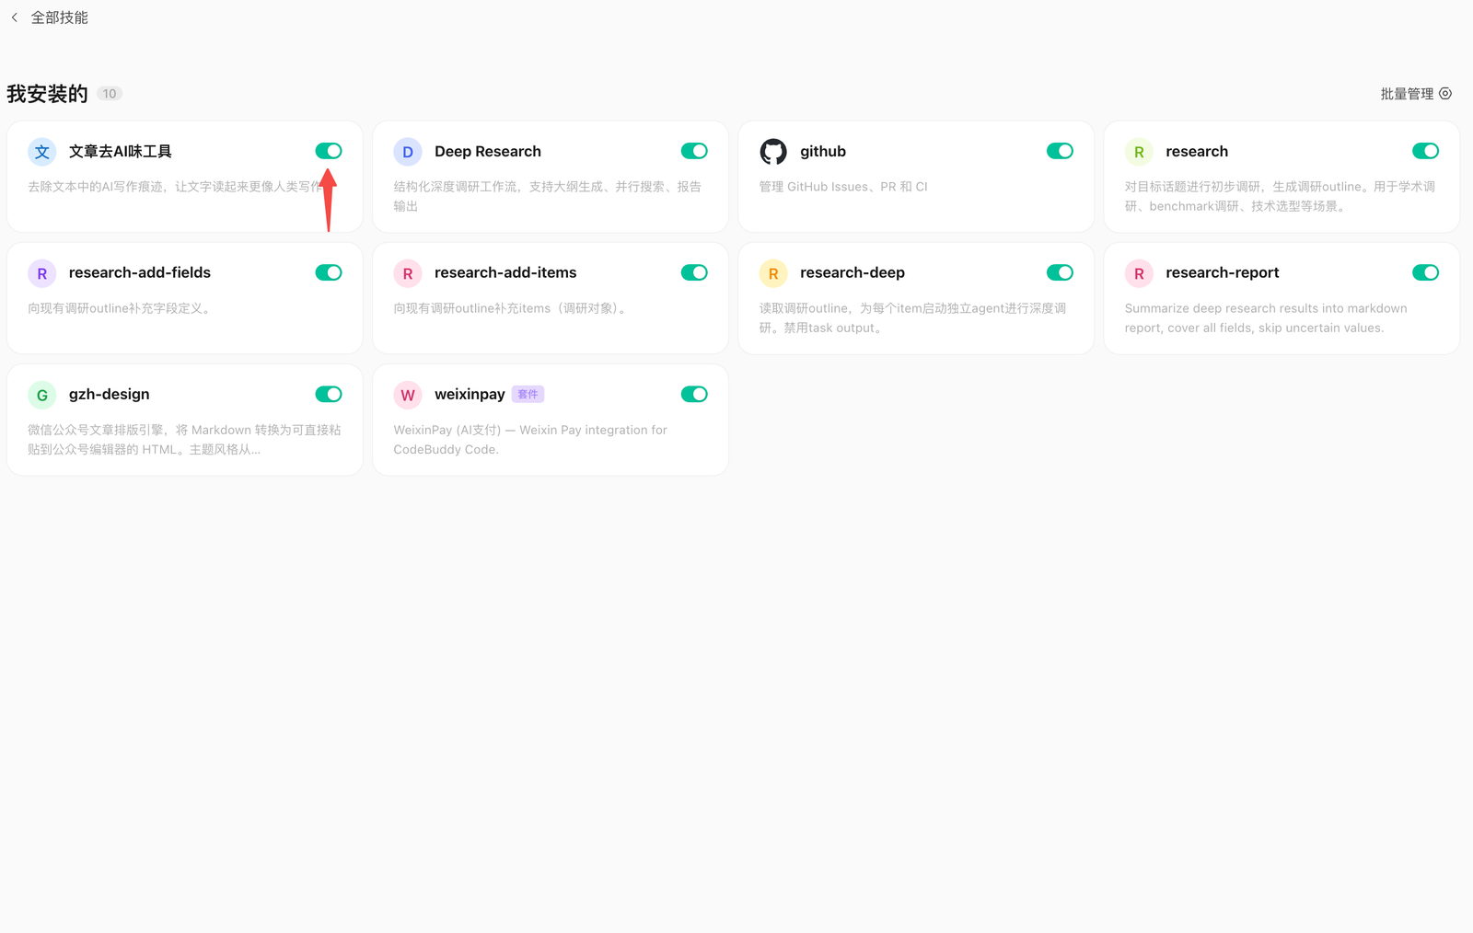Click the settings gear beside 批量管理
The height and width of the screenshot is (933, 1473).
pos(1445,94)
